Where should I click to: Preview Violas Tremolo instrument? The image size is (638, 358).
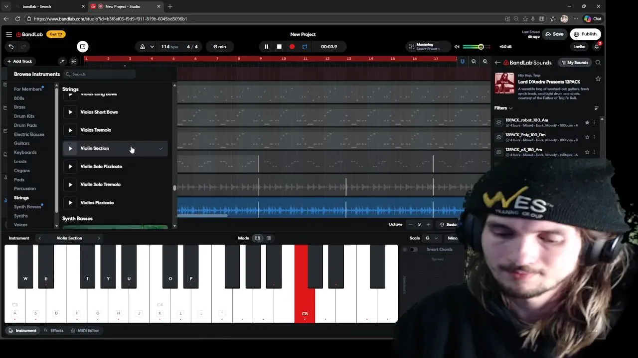[70, 130]
